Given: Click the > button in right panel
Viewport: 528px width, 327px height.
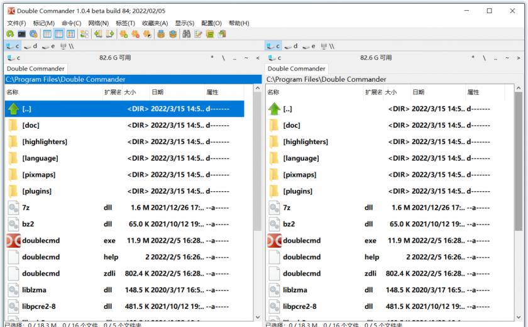Looking at the screenshot, I should click(x=519, y=58).
